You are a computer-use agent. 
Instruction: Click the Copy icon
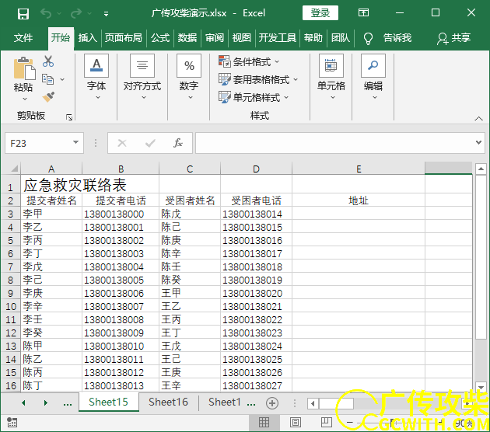coord(47,79)
